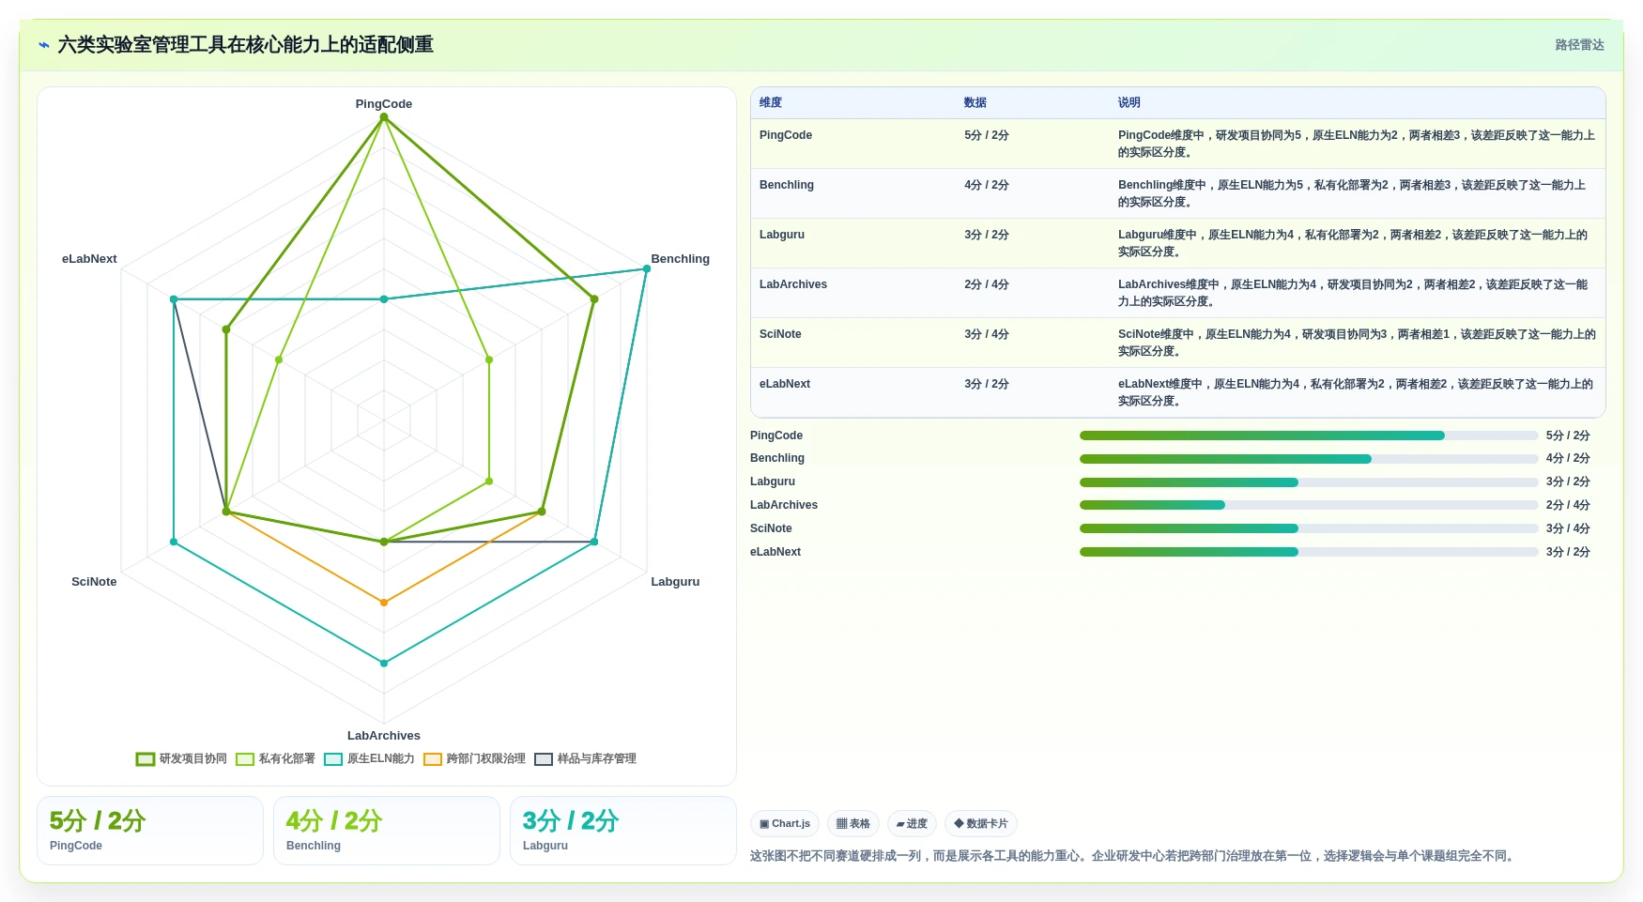Select the Labguru table row name
Image resolution: width=1643 pixels, height=902 pixels.
tap(782, 235)
